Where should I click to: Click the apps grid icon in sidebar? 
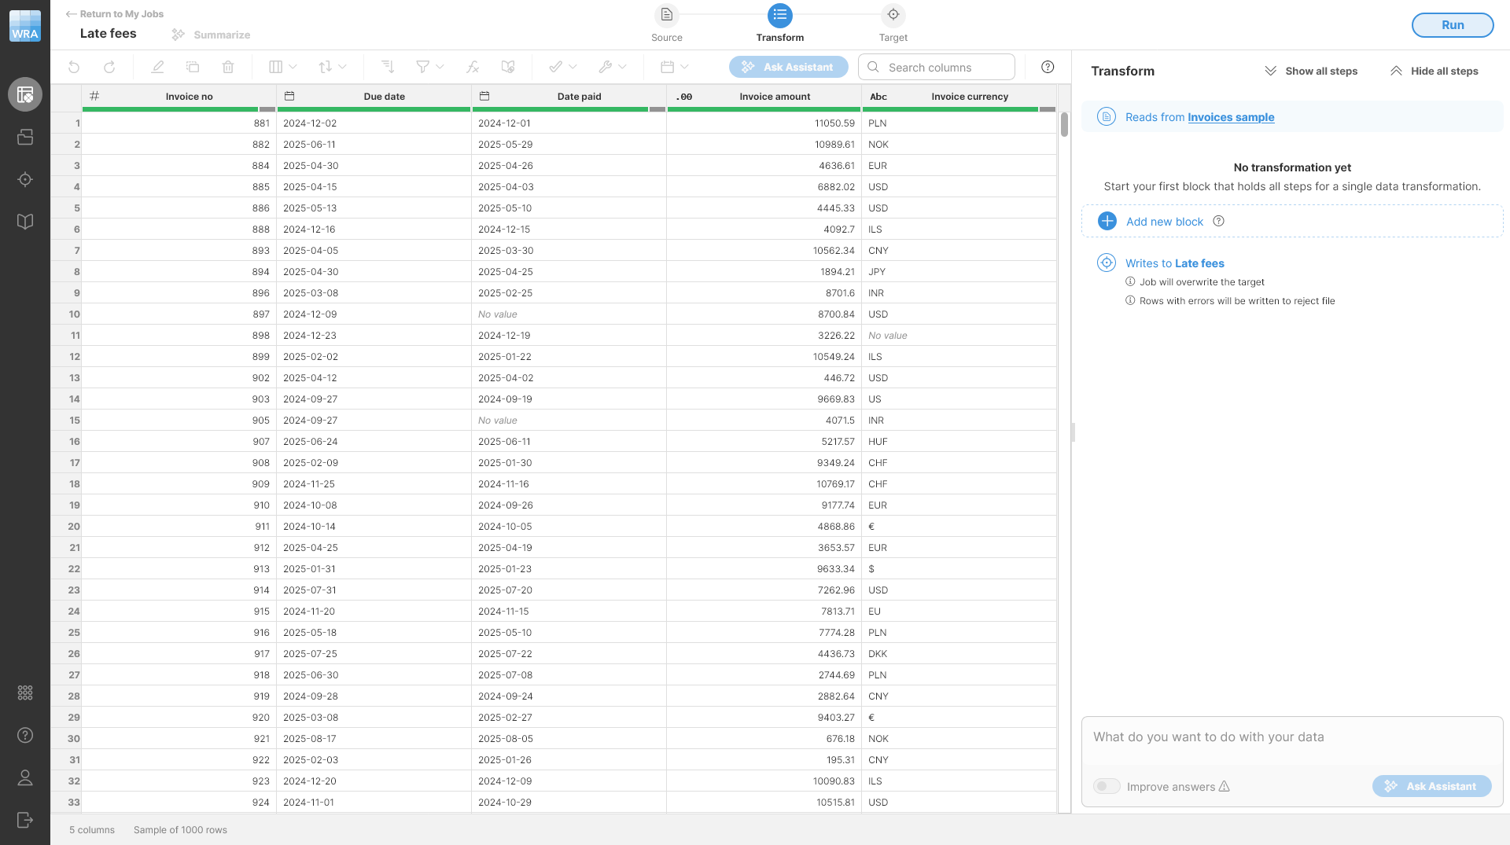tap(25, 693)
